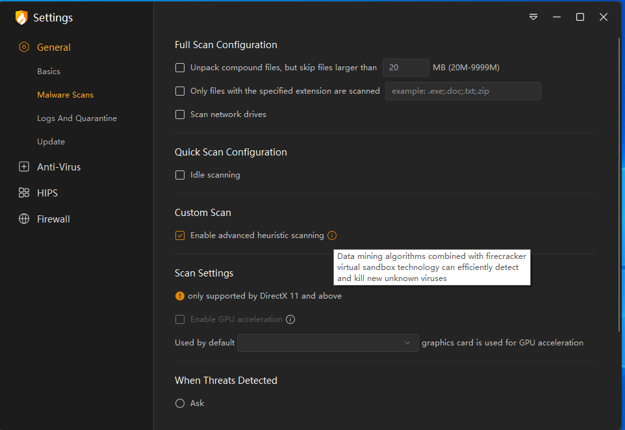This screenshot has width=625, height=430.
Task: Click the General gear icon in sidebar
Action: point(24,47)
